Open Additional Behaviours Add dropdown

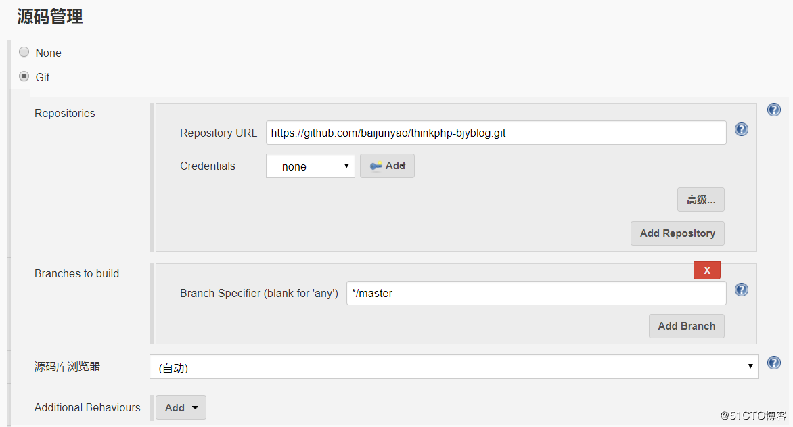(x=181, y=407)
